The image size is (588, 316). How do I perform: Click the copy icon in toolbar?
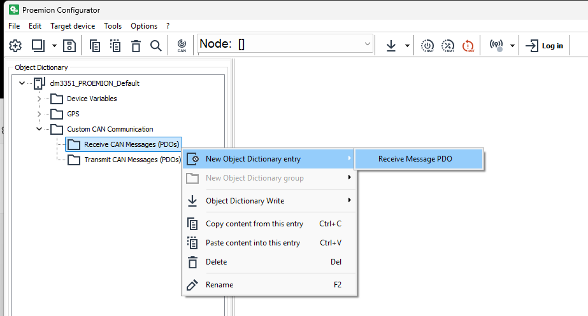tap(96, 46)
